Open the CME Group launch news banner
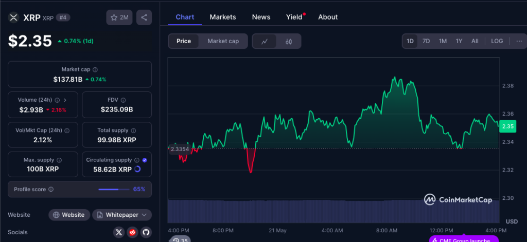527x242 pixels. [x=464, y=239]
